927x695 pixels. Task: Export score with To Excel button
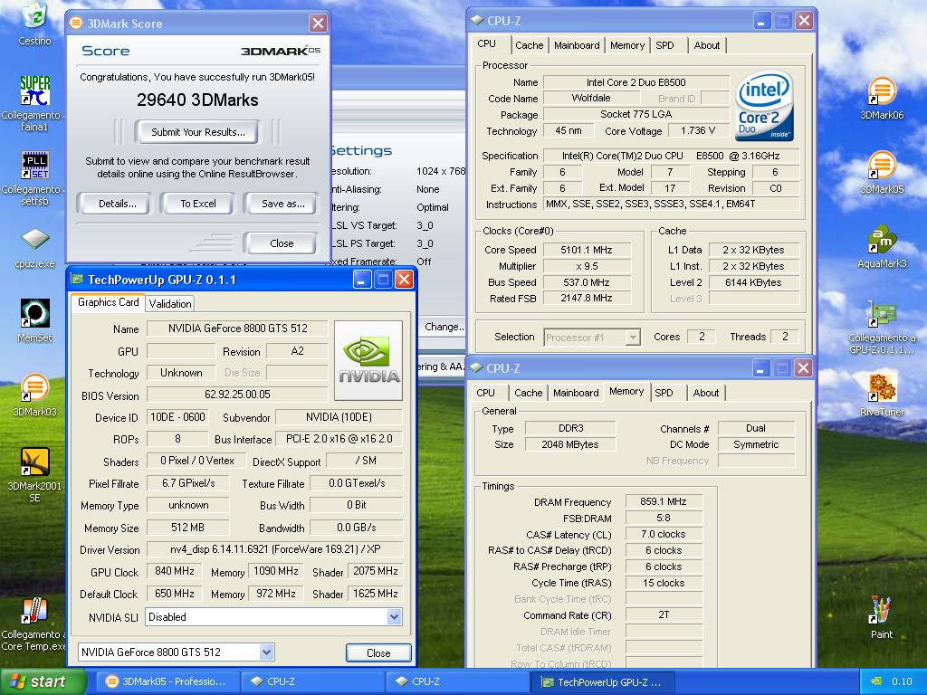point(198,204)
